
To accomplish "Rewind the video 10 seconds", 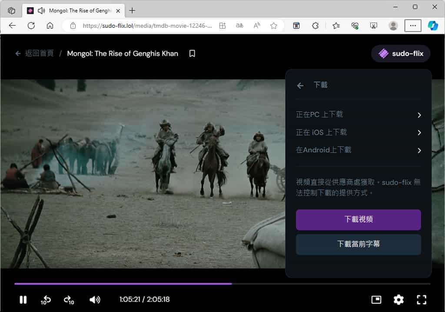I will click(46, 300).
